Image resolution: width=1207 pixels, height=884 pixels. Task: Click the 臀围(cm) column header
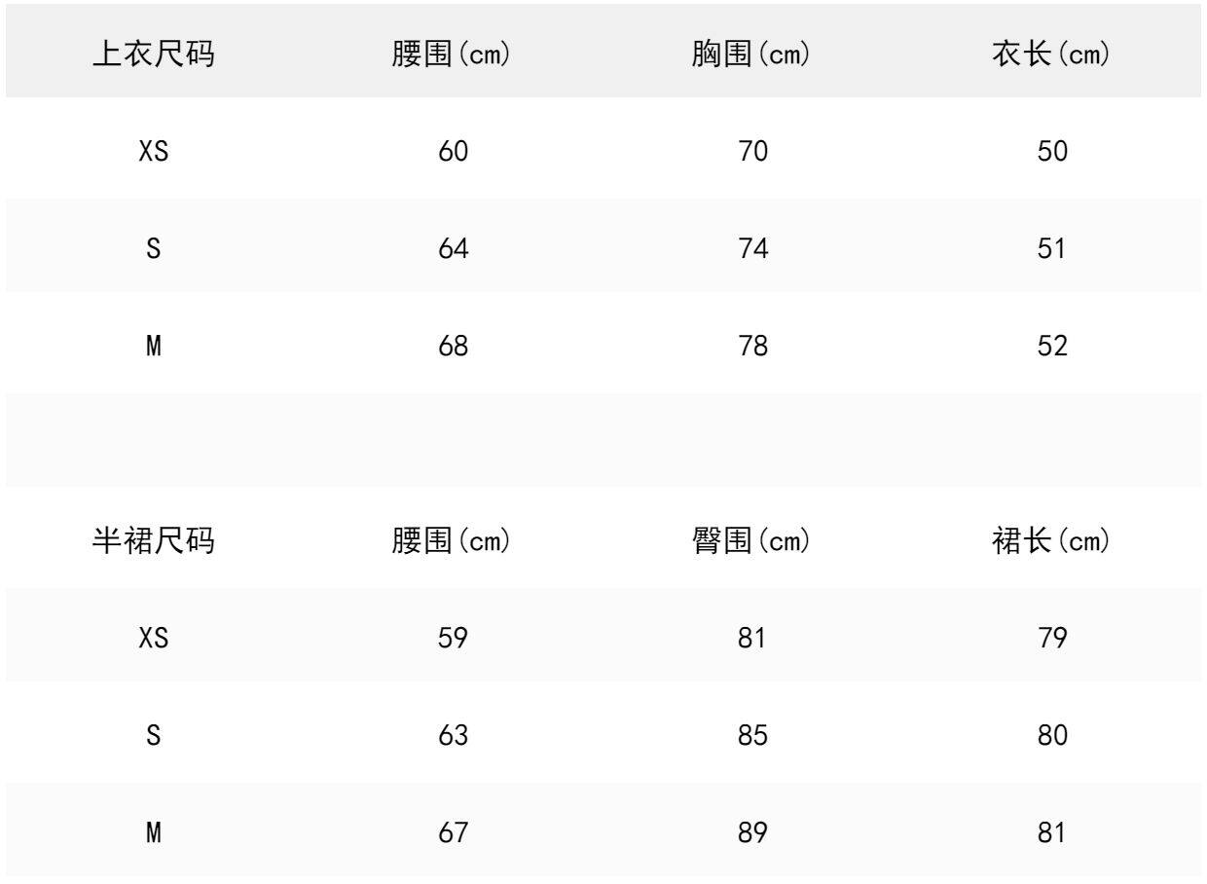point(751,542)
